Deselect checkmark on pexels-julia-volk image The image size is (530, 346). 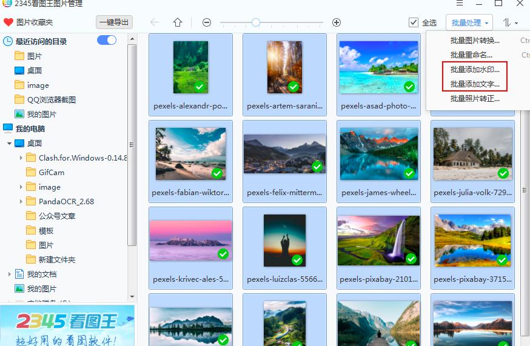[x=503, y=173]
